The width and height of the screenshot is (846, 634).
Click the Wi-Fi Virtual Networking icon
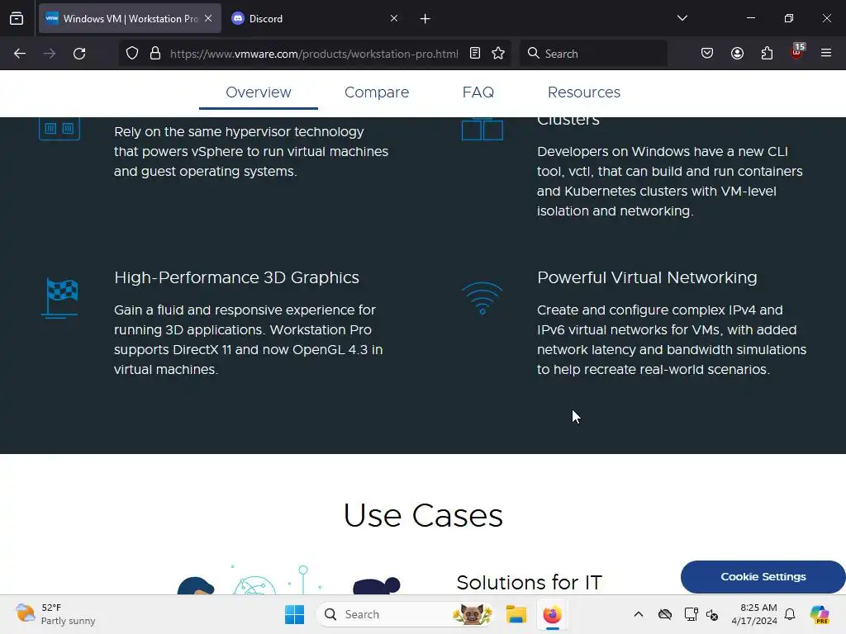(482, 297)
